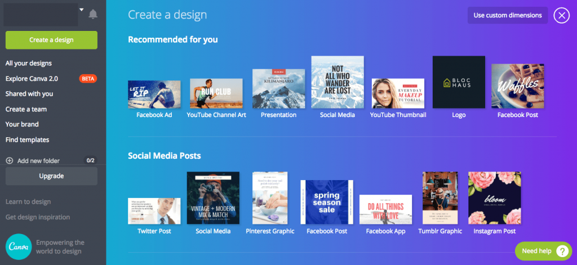Select the Logo design thumbnail
Image resolution: width=577 pixels, height=265 pixels.
point(459,82)
